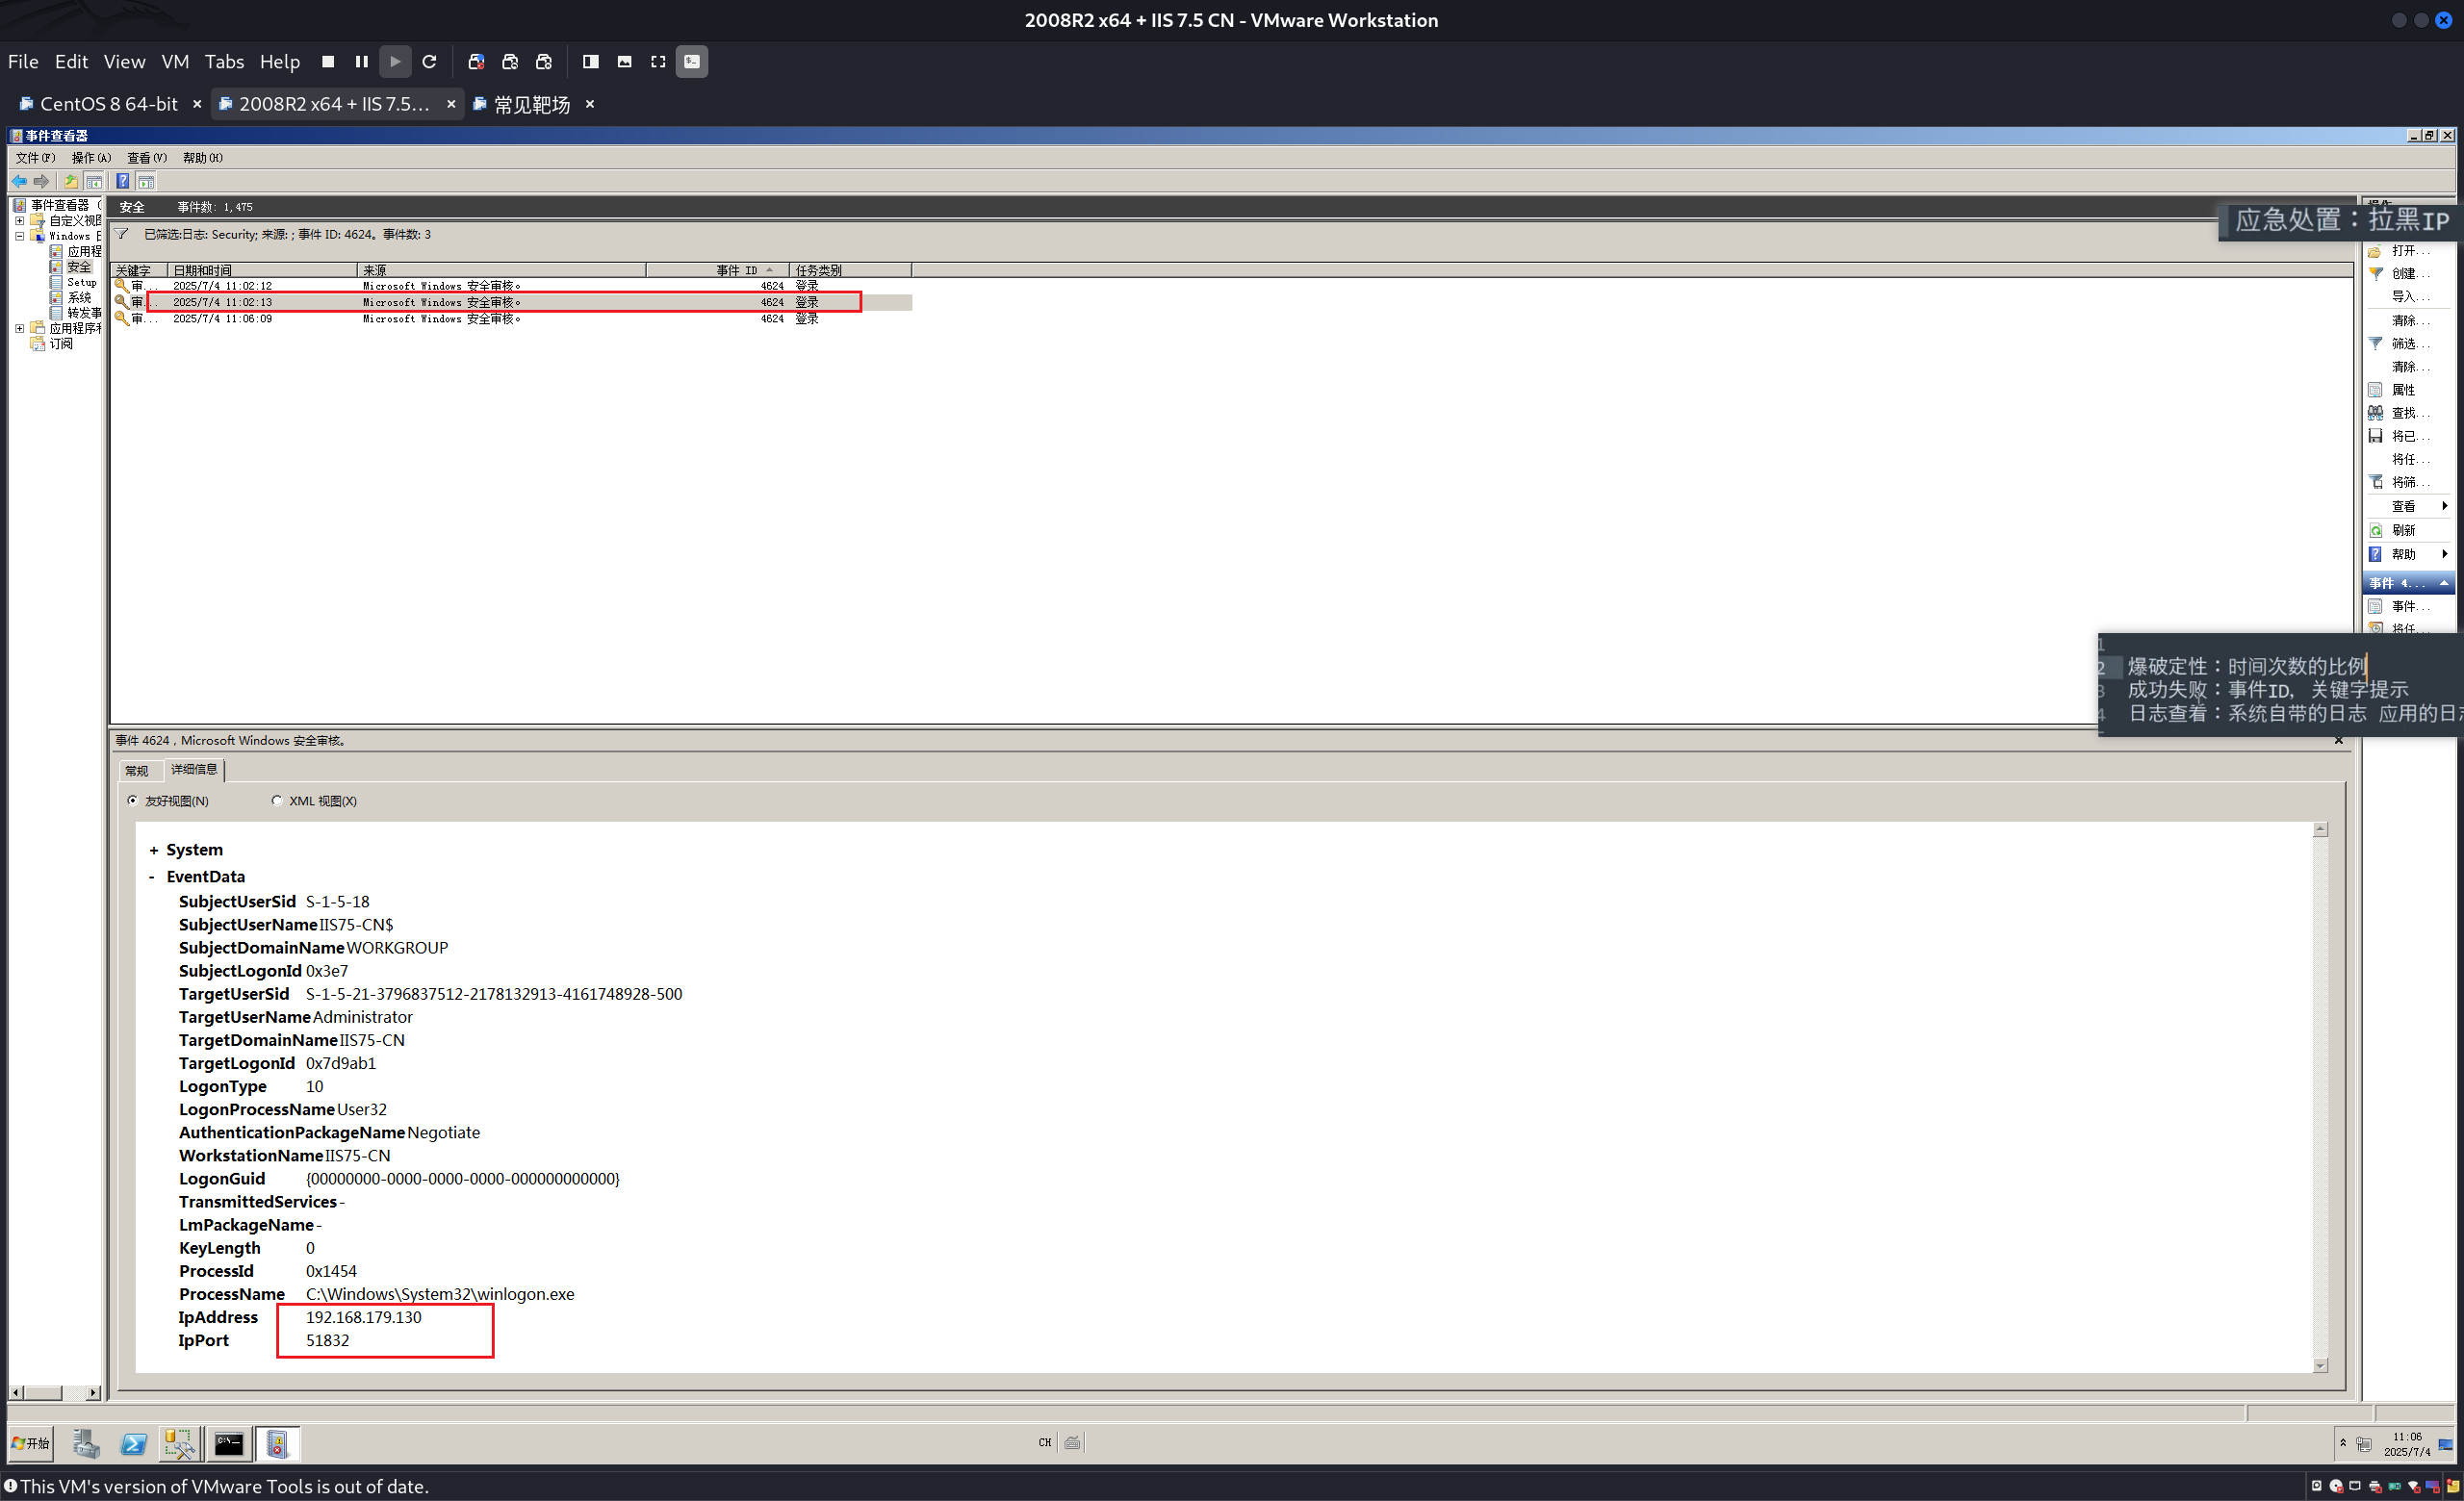The image size is (2464, 1501).
Task: Click the take snapshot icon
Action: point(476,62)
